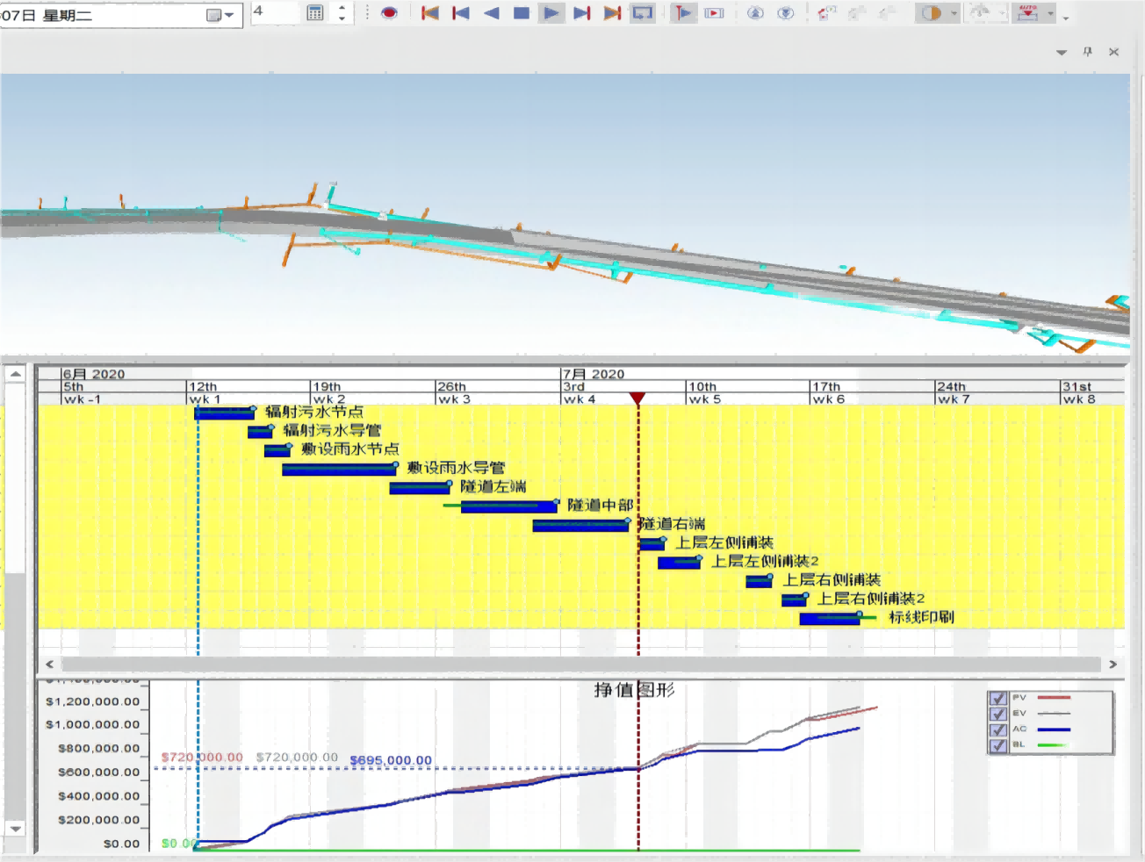Viewport: 1145px width, 862px height.
Task: Toggle the AC curve checkbox
Action: 997,730
